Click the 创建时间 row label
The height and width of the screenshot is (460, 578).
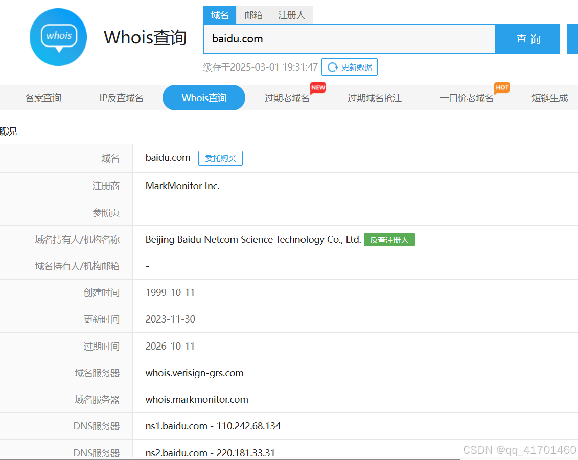click(x=101, y=293)
